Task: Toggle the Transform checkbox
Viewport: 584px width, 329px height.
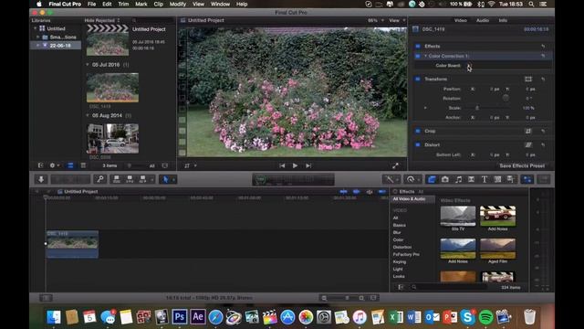Action: 418,80
